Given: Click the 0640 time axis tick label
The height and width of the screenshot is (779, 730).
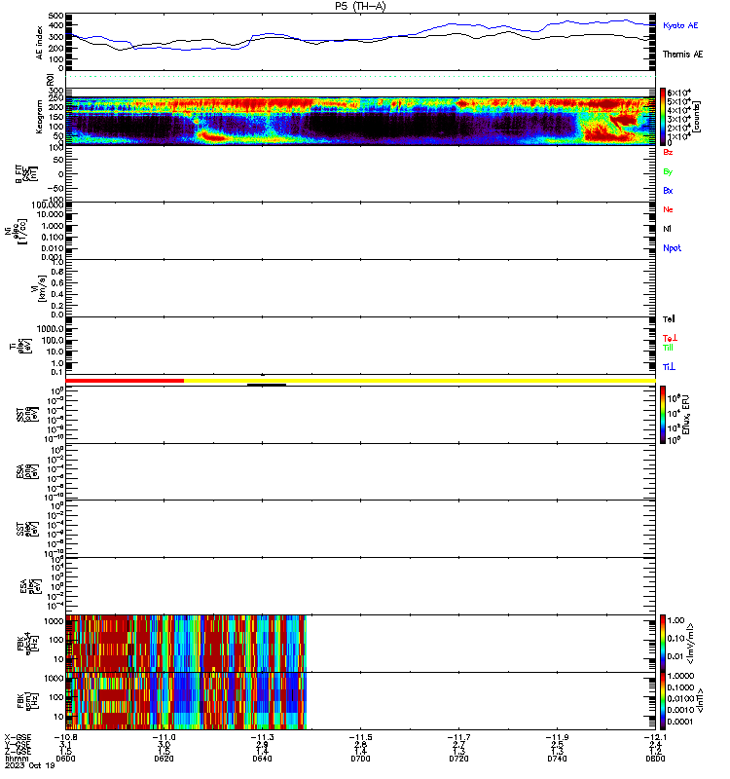Looking at the screenshot, I should (262, 759).
